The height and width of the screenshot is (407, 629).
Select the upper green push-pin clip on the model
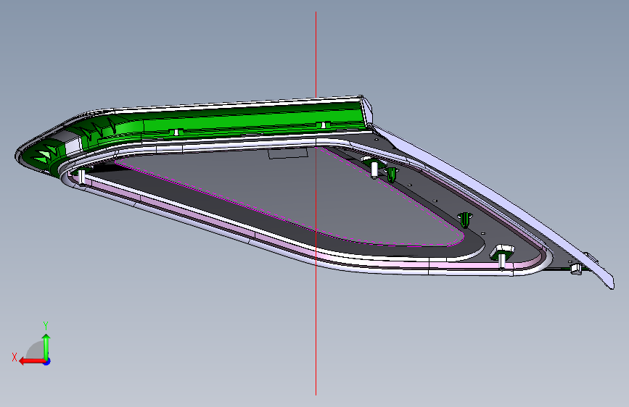pos(392,175)
